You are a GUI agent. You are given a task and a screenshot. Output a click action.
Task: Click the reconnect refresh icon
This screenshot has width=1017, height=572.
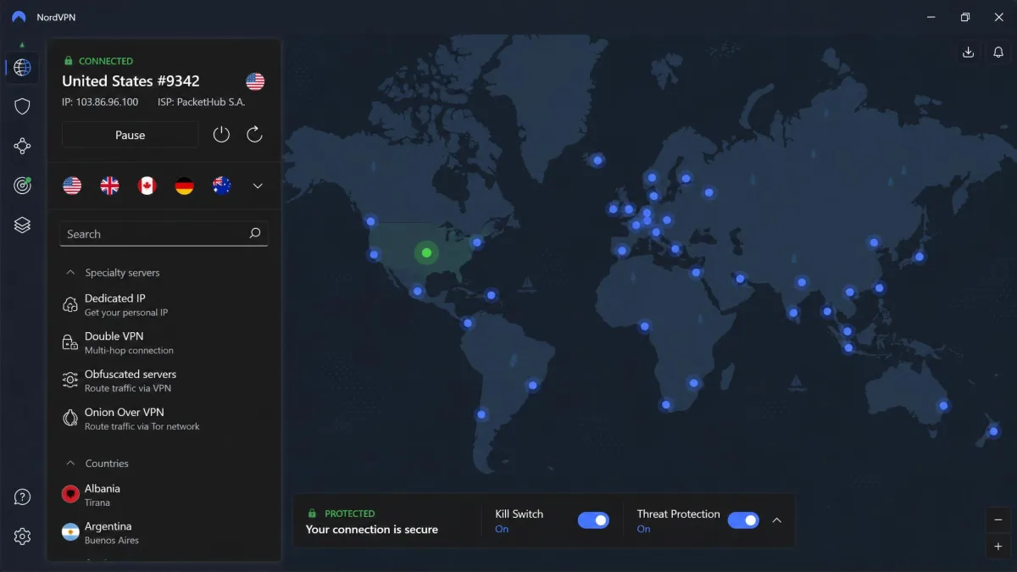[254, 135]
